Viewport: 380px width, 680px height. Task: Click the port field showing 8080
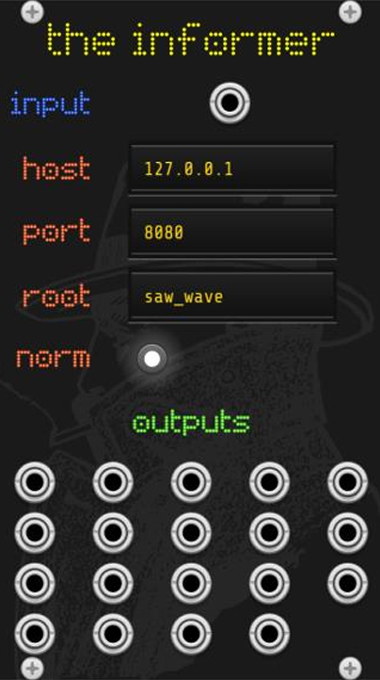231,233
